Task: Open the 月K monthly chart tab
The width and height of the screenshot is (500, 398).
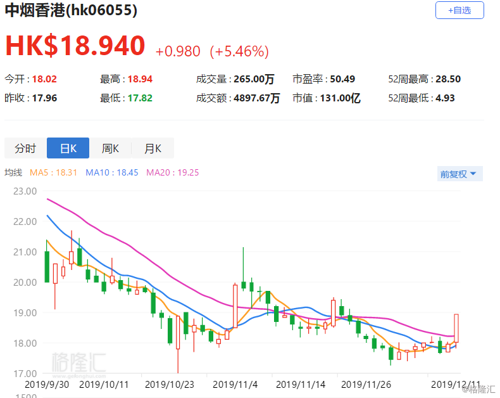Action: [x=153, y=148]
